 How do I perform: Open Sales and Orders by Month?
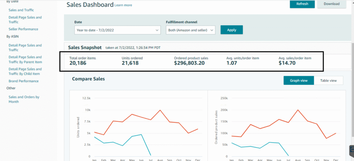[24, 100]
